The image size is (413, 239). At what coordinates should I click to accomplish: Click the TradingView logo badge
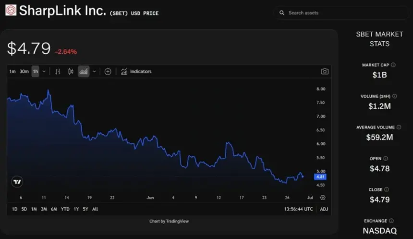(17, 182)
